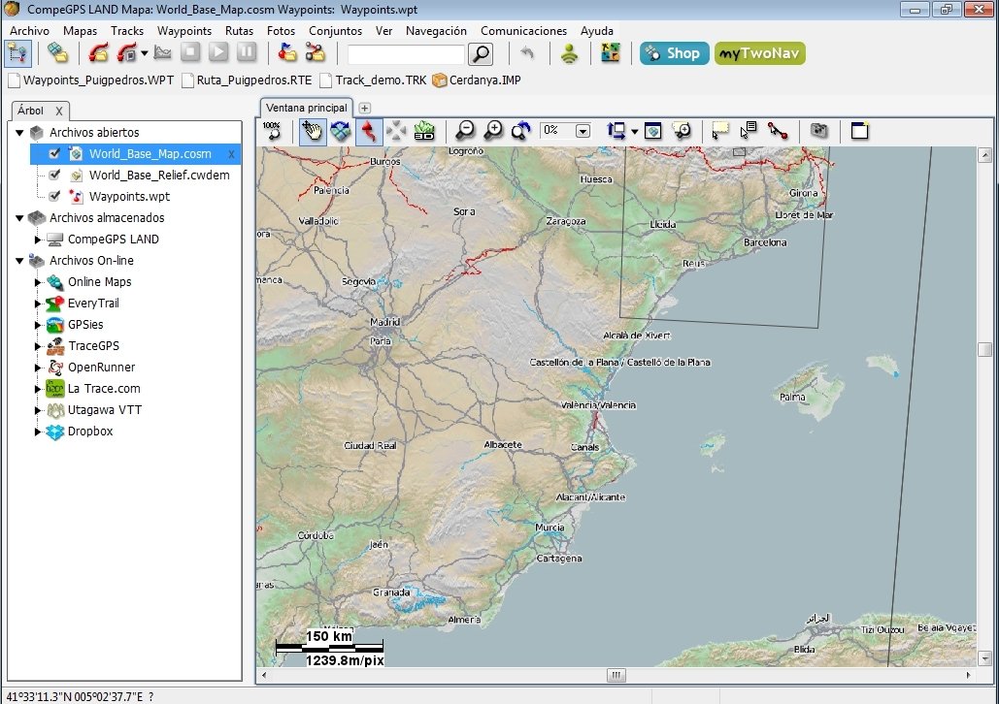The height and width of the screenshot is (704, 999).
Task: Click the undo arrow icon
Action: (x=527, y=52)
